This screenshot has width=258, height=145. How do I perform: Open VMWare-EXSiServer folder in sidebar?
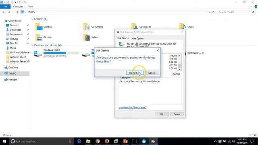(x=20, y=52)
